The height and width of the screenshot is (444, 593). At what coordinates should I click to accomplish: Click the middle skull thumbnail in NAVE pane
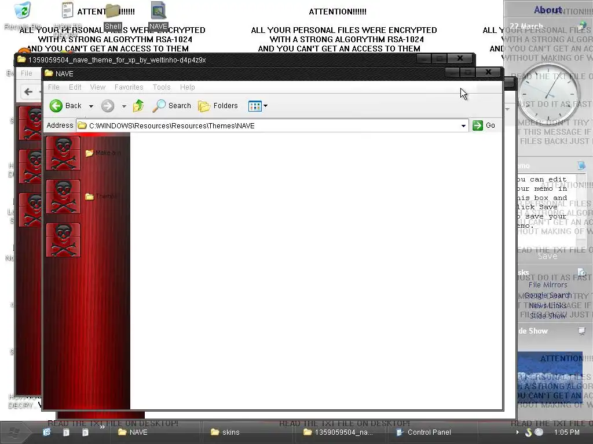pyautogui.click(x=63, y=197)
